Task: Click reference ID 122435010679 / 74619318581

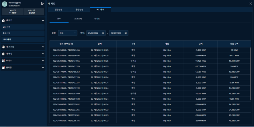Action: [66, 115]
